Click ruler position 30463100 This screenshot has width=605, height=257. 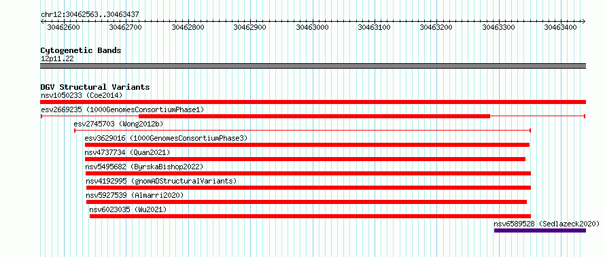[375, 27]
